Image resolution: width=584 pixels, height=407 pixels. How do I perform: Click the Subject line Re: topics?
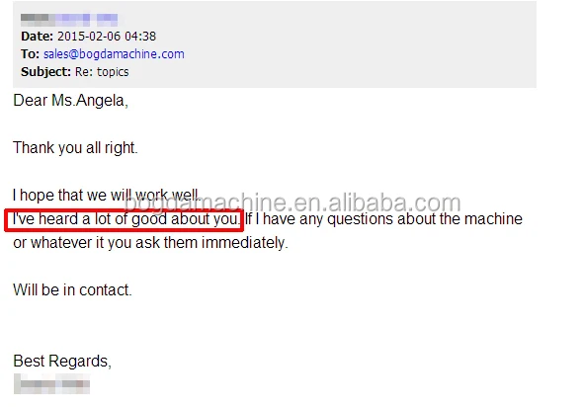point(75,72)
